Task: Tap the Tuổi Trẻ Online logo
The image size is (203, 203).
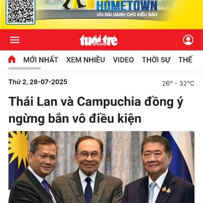Action: point(99,40)
